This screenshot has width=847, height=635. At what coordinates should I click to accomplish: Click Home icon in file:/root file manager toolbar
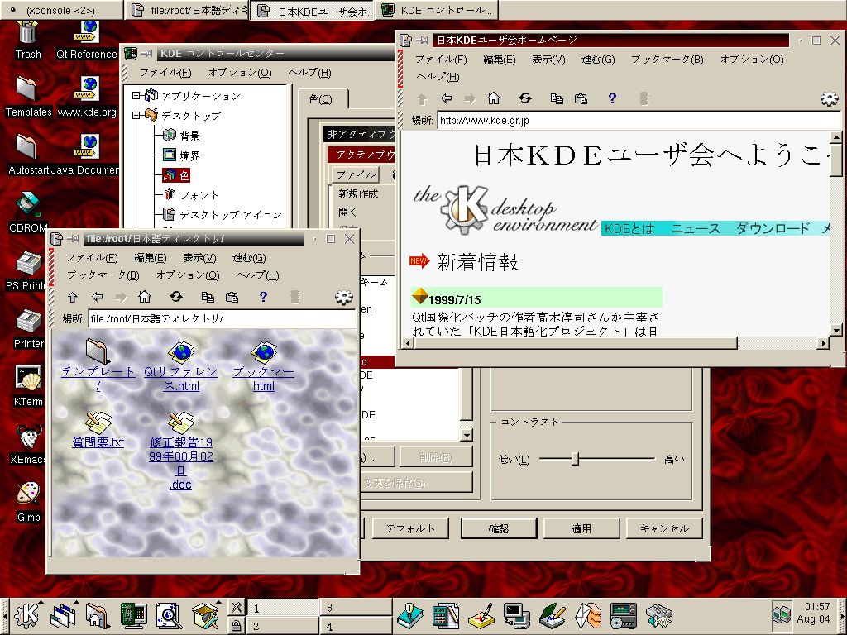145,297
